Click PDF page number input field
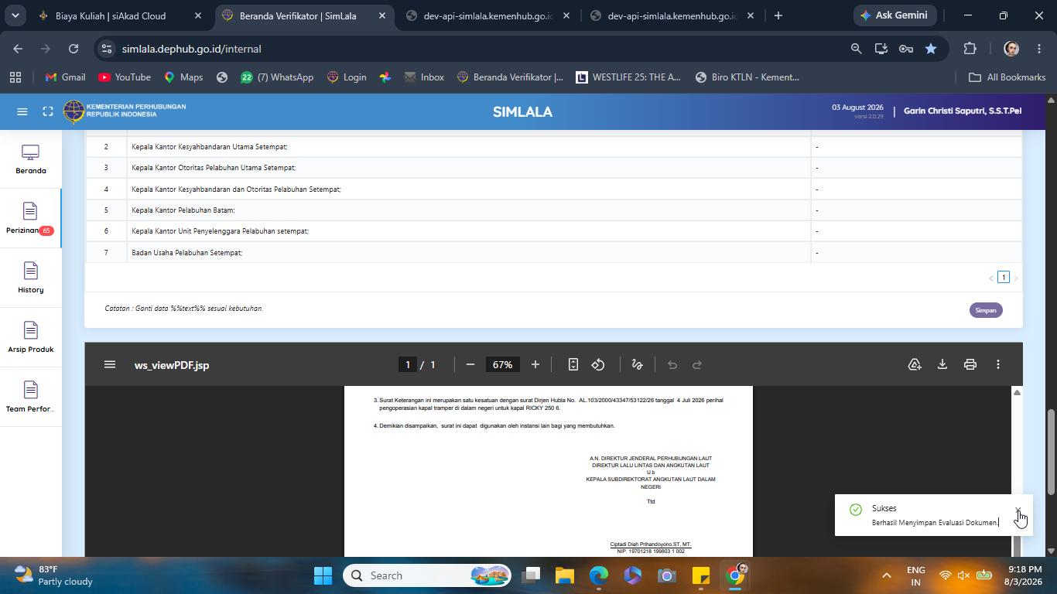The height and width of the screenshot is (594, 1057). click(408, 364)
